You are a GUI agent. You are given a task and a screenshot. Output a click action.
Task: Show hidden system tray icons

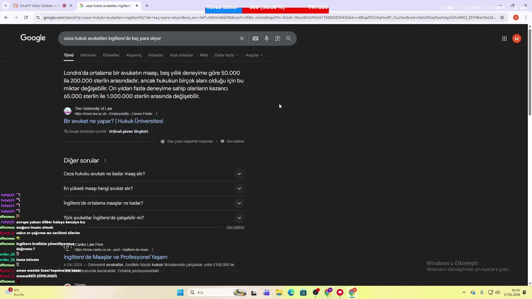pos(464,292)
